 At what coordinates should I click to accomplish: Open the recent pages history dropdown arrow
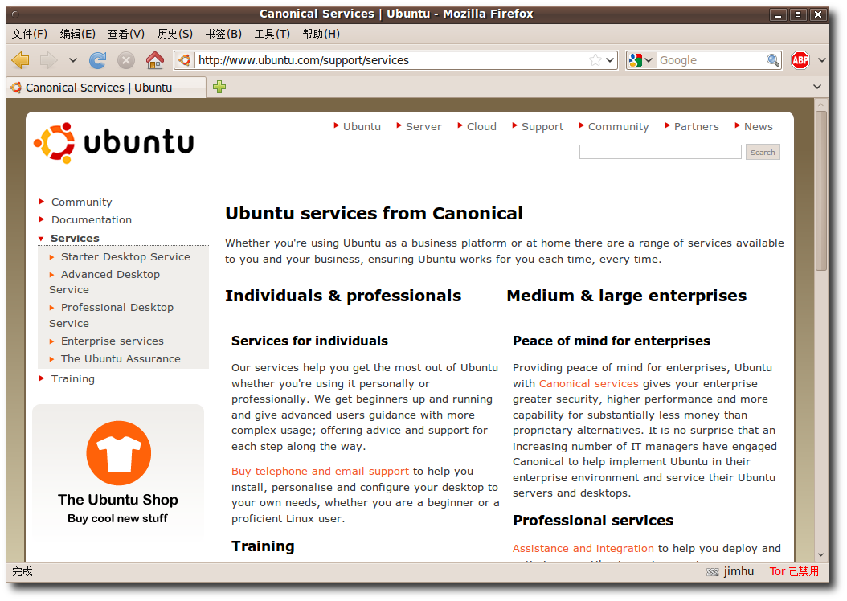73,60
